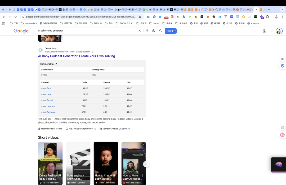Show next short videos with the arrow
The height and width of the screenshot is (185, 286).
[x=146, y=164]
